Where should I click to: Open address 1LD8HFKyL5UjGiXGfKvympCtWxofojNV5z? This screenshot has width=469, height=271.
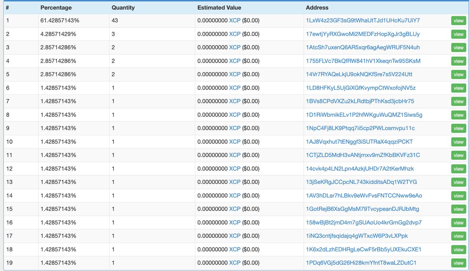(361, 88)
